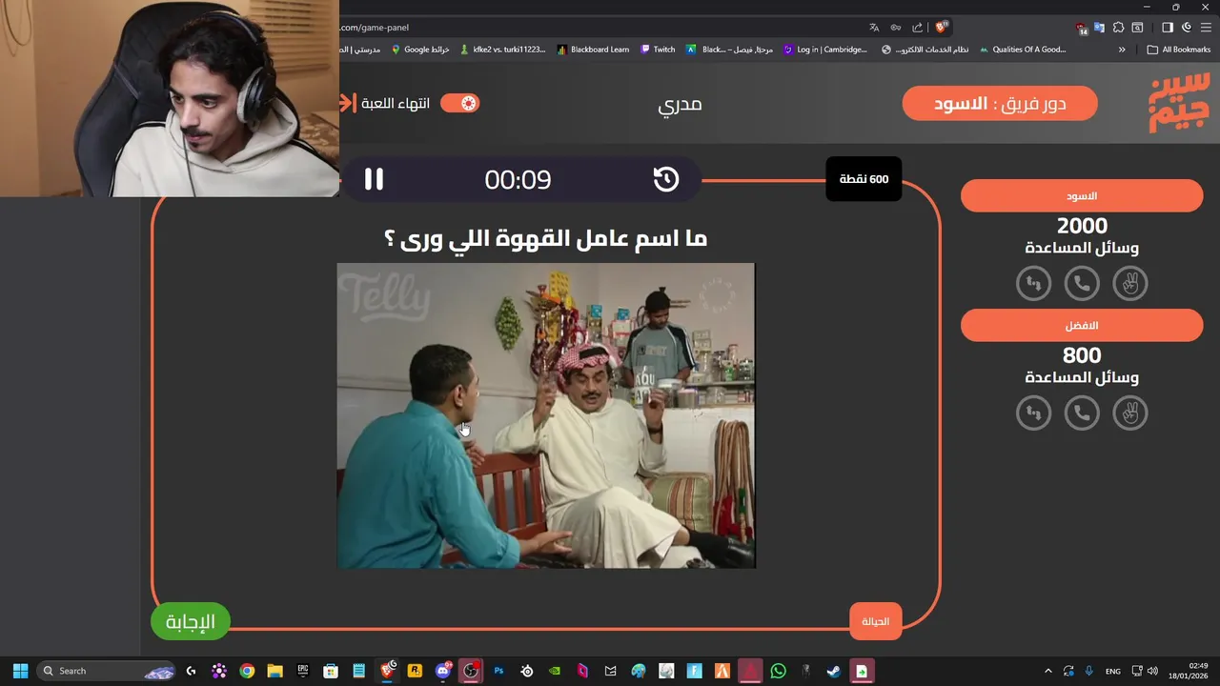The image size is (1220, 686).
Task: Open the browser main menu
Action: click(1207, 28)
